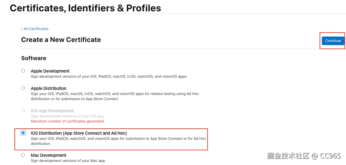
Task: Click the back chevron beside All Certificates
Action: pyautogui.click(x=22, y=29)
